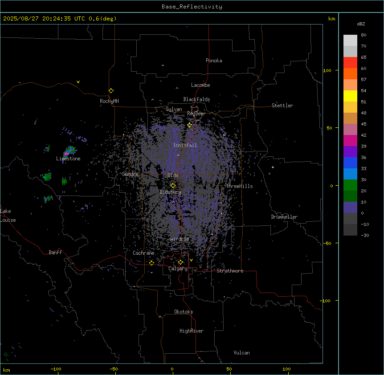384x375 pixels.
Task: Click the Innisfail label
Action: tap(185, 145)
